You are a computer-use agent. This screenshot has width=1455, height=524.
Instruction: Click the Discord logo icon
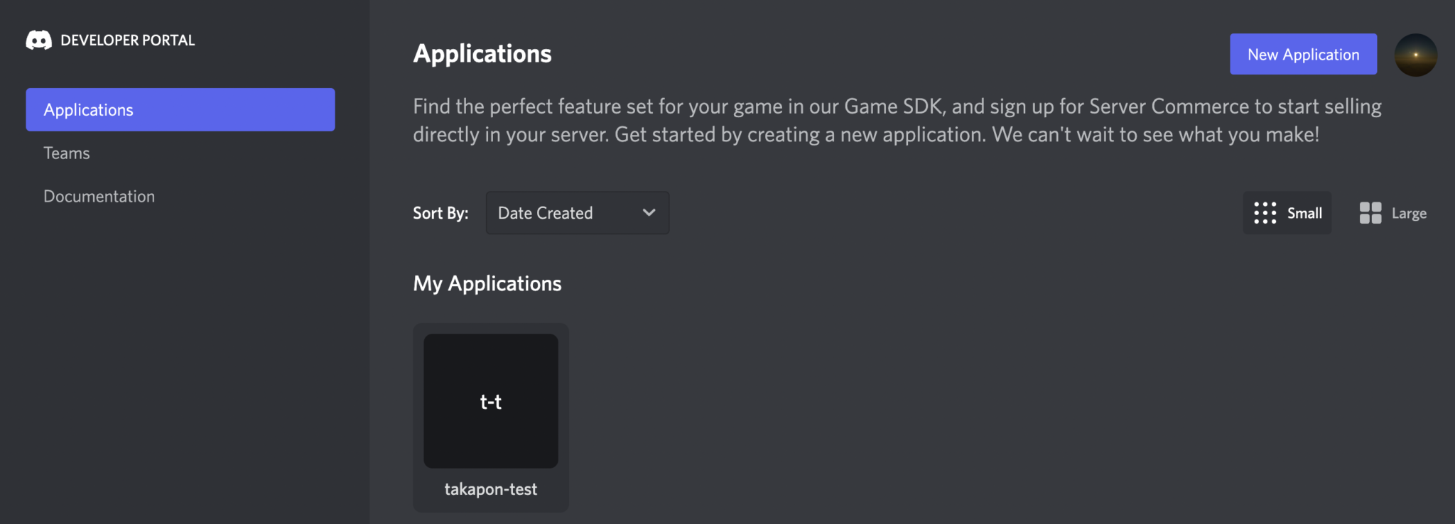coord(38,40)
